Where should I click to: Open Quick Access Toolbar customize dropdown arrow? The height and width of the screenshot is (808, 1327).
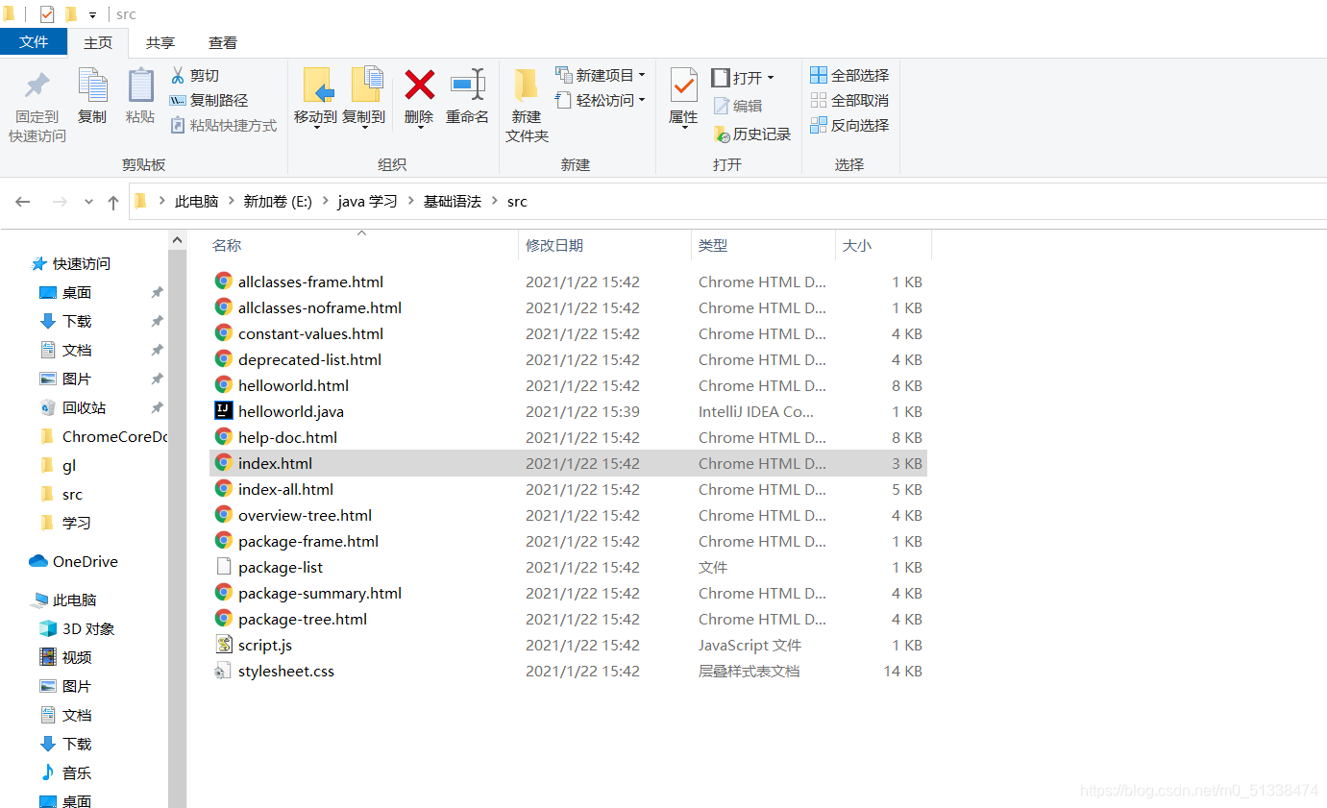coord(93,14)
